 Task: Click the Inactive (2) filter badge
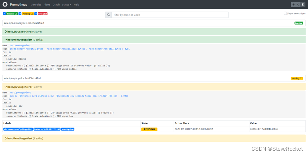pos(12,14)
